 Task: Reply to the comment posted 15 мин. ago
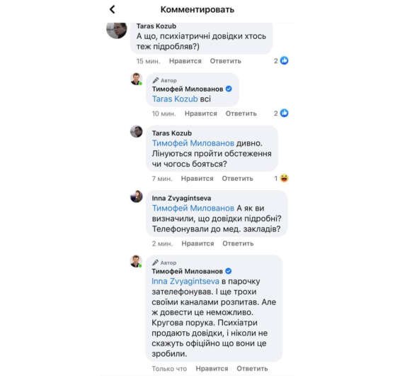[226, 61]
